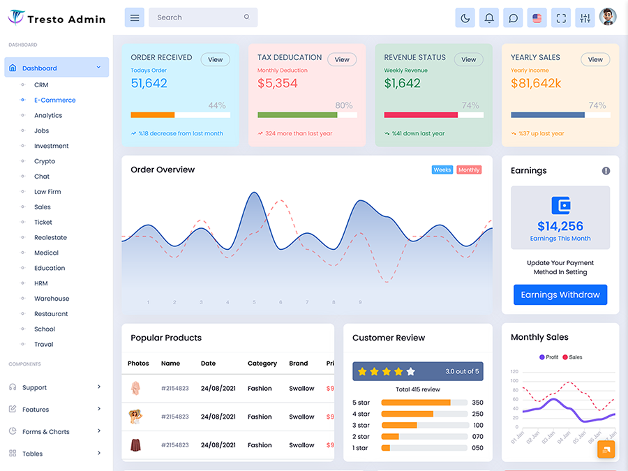Viewport: 628px width, 471px height.
Task: Click first product photo thumbnail
Action: pos(136,388)
